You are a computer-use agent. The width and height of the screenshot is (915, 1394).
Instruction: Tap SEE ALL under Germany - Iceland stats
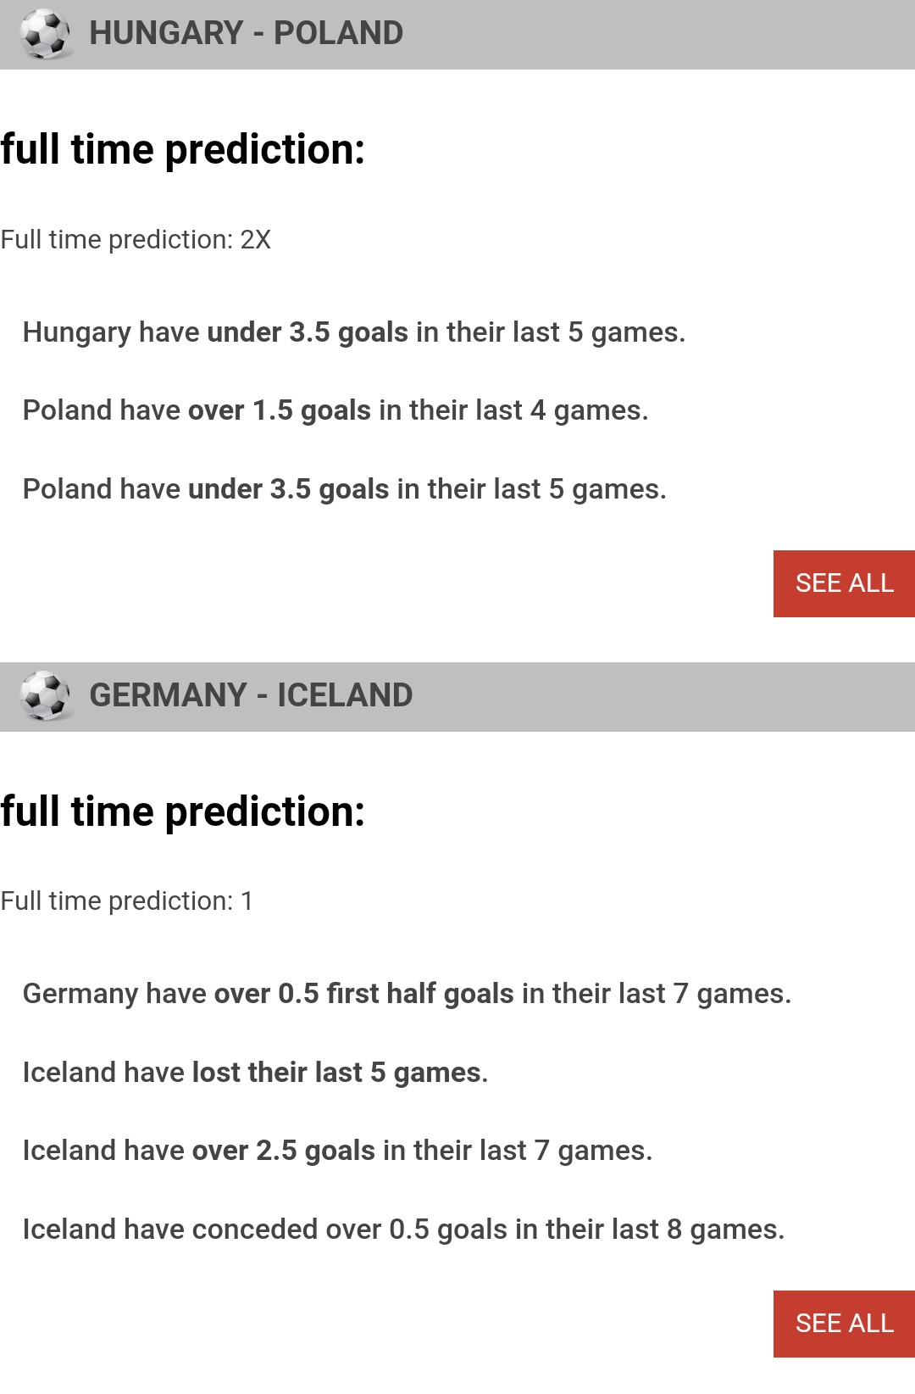pos(844,1324)
